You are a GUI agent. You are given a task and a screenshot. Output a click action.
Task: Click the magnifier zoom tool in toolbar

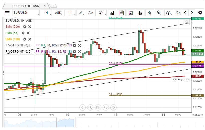pos(159,13)
